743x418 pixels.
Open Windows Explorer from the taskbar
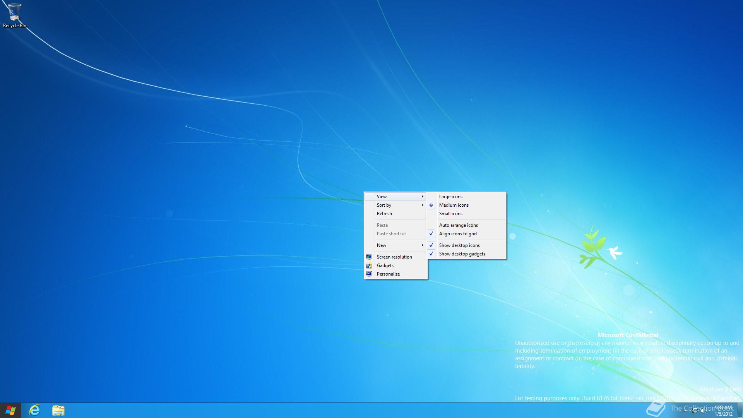tap(58, 411)
